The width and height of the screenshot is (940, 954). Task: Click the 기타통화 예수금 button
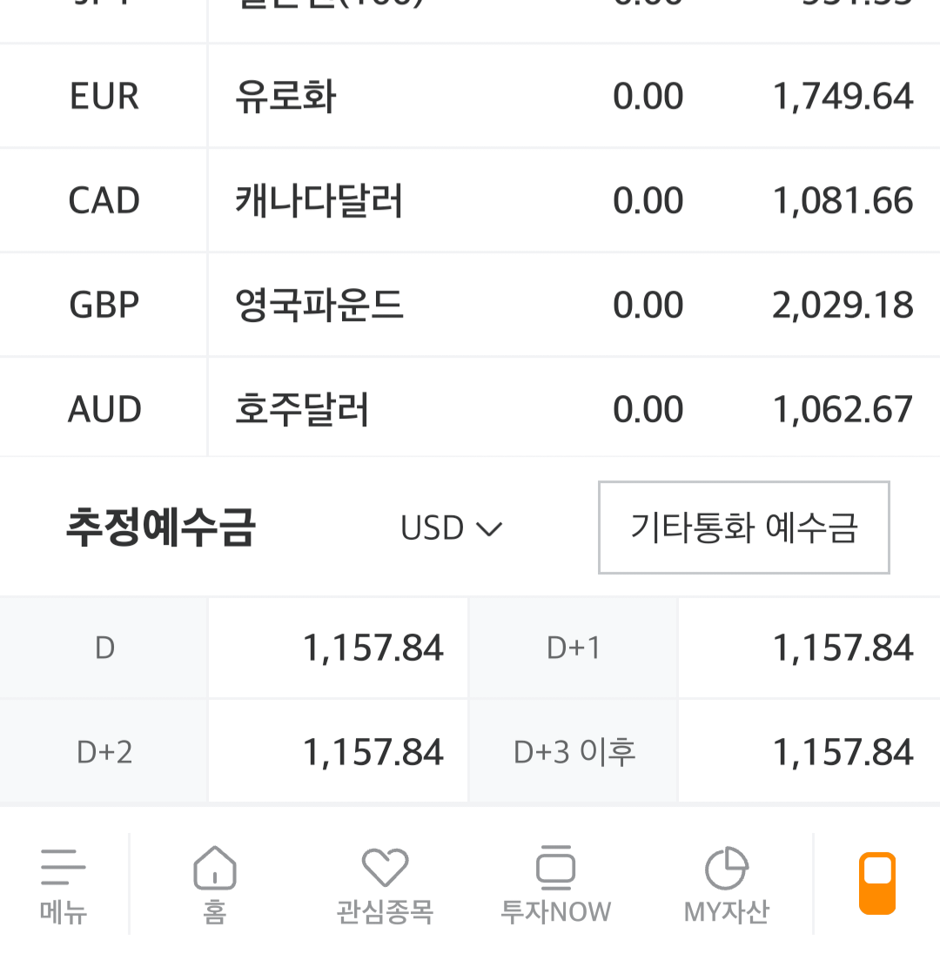tap(743, 527)
